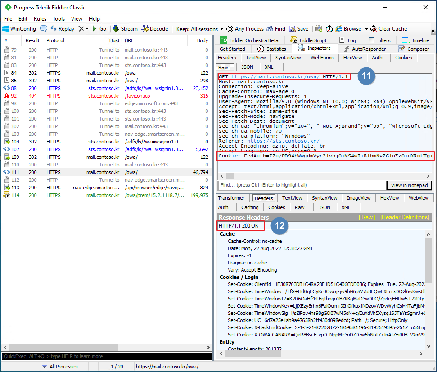437x372 pixels.
Task: Click down arrow of response headers scrollbar
Action: pyautogui.click(x=428, y=346)
